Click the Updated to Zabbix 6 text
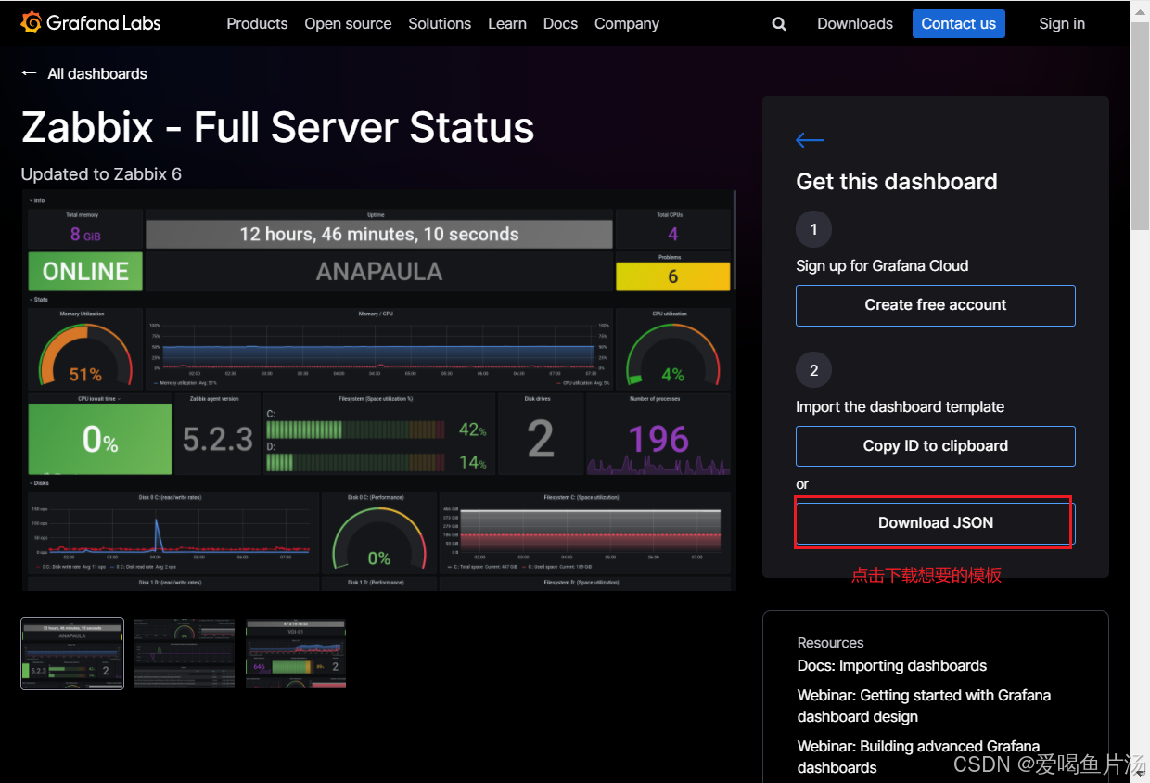This screenshot has height=783, width=1150. pos(101,174)
